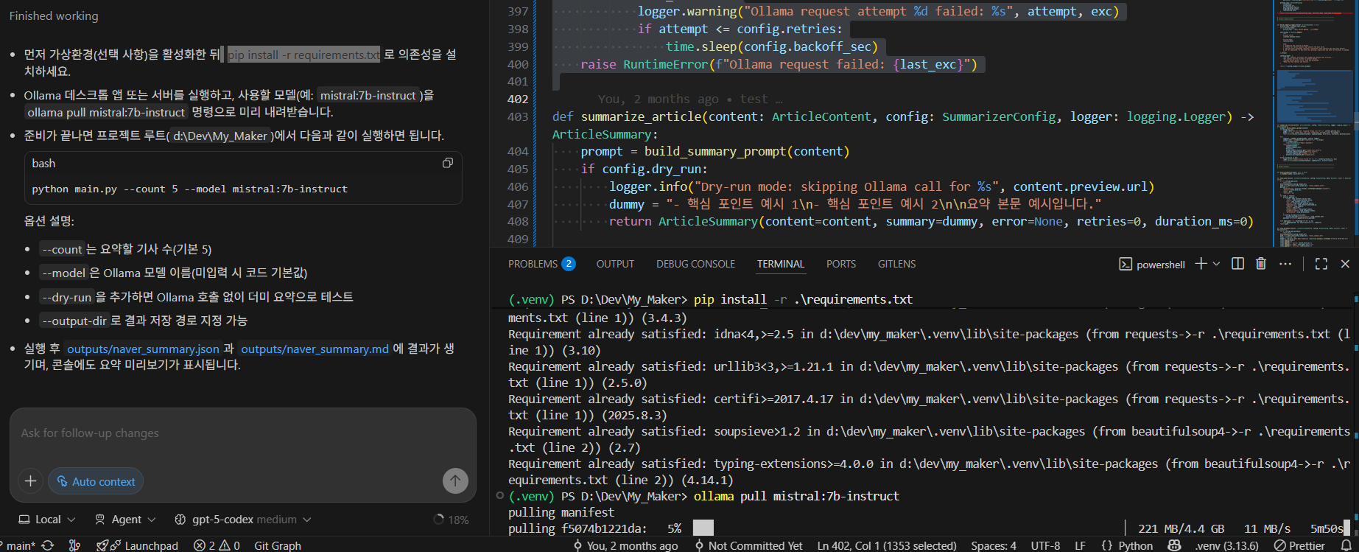Click 'ollama pull mistral:7b-instruct' inline code in chat
Viewport: 1359px width, 552px height.
pos(106,112)
